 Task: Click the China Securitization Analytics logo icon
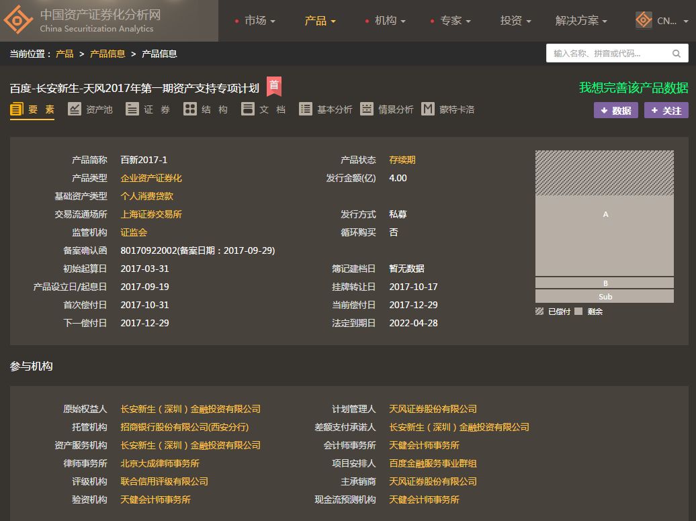tap(17, 20)
